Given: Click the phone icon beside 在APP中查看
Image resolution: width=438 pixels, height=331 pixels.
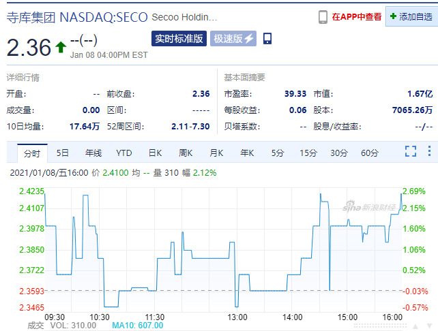Looking at the screenshot, I should pos(323,17).
